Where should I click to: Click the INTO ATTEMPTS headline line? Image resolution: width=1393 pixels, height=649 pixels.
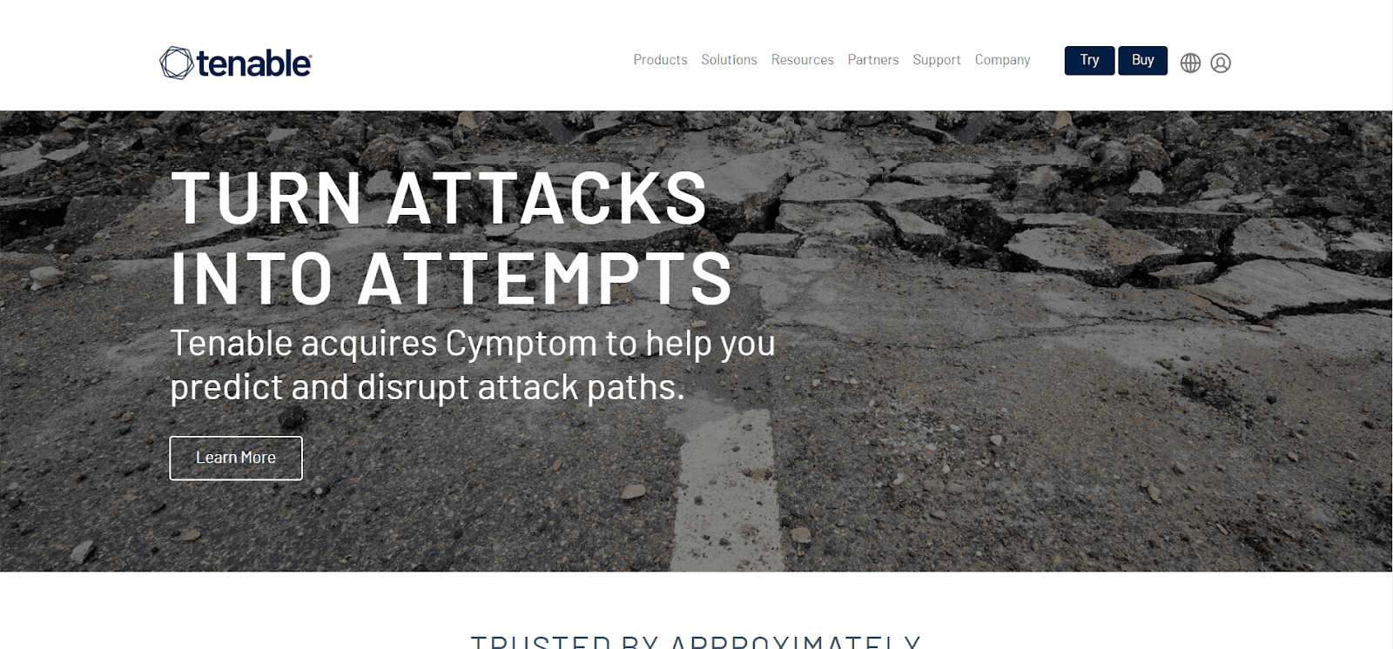(x=451, y=278)
